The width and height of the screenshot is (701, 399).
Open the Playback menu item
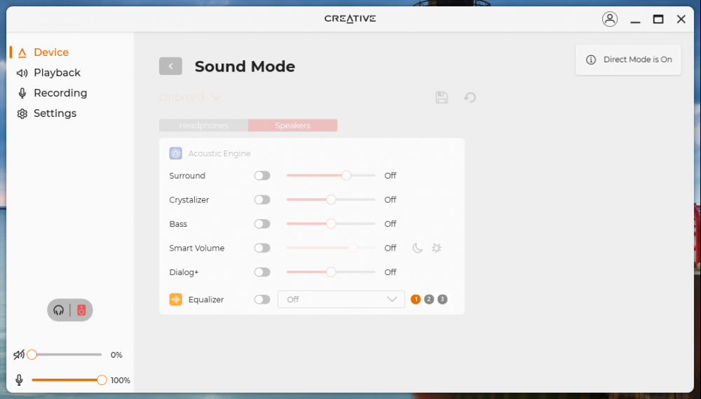point(57,73)
